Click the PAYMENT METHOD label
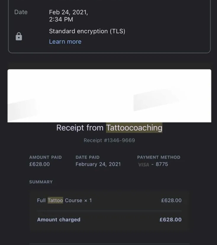The image size is (217, 245). 158,157
